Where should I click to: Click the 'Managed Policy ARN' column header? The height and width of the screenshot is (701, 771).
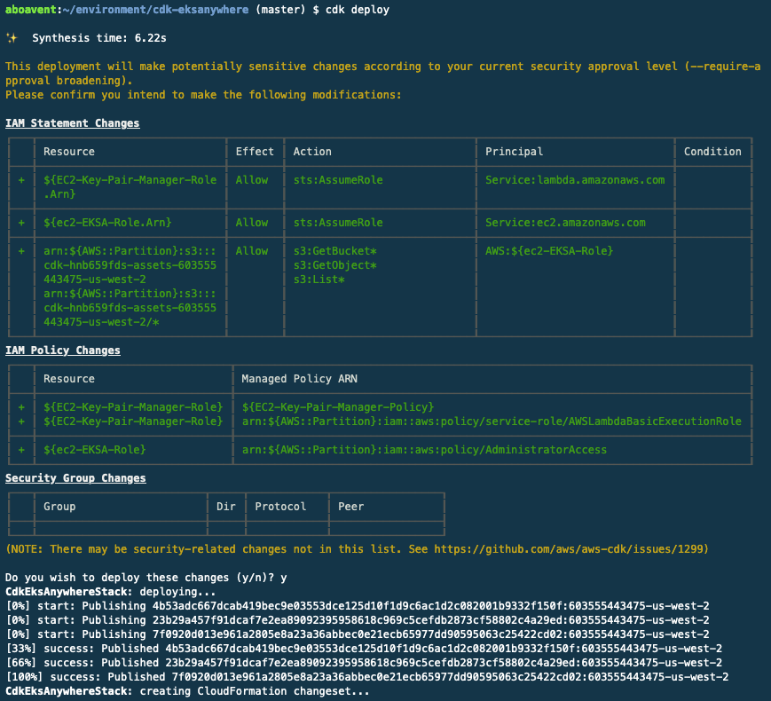(300, 379)
